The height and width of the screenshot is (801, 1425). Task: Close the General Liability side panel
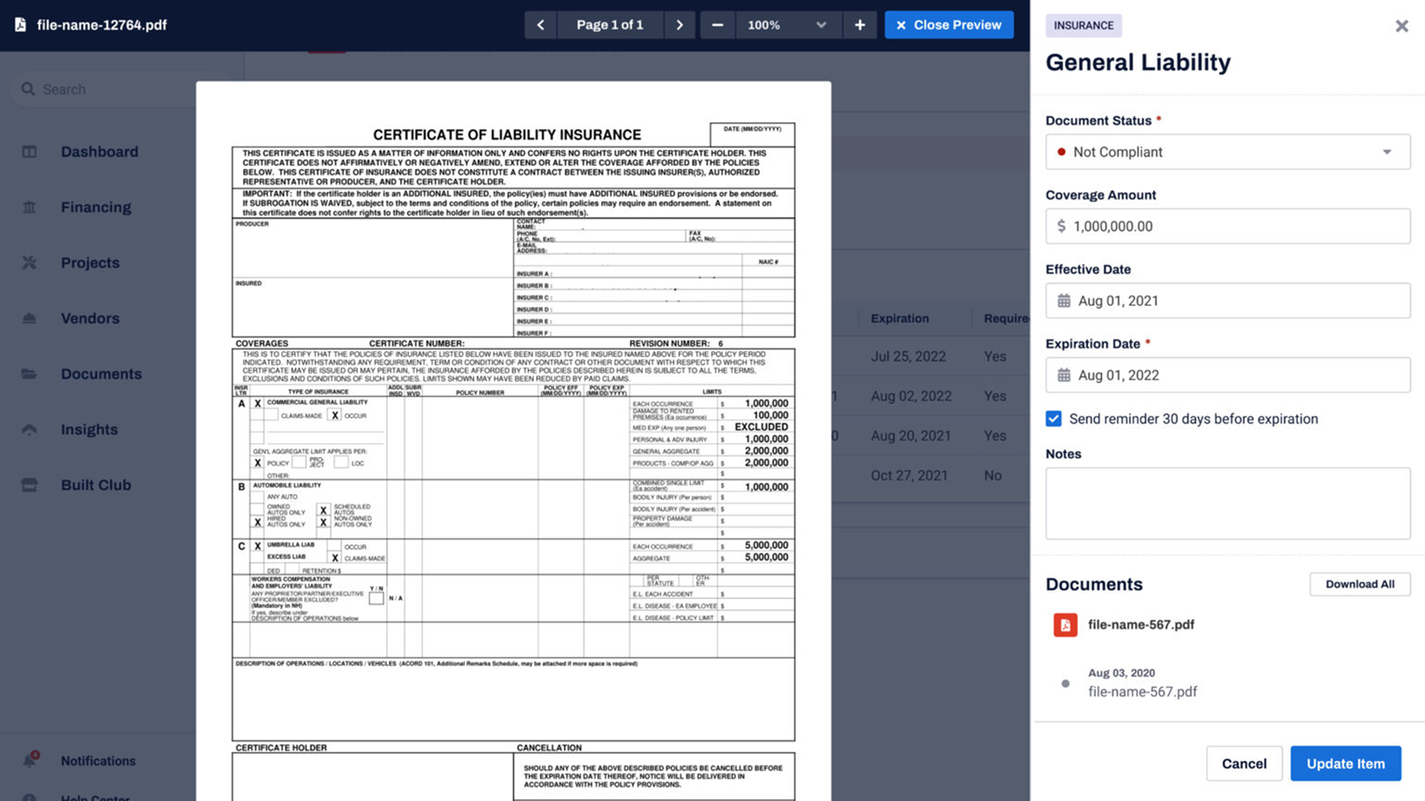[x=1401, y=26]
